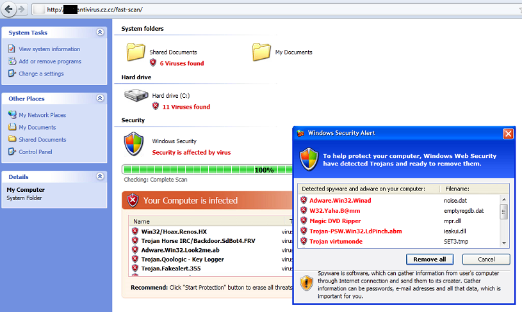The image size is (522, 312).
Task: Open My Documents in Other Places
Action: pyautogui.click(x=37, y=127)
